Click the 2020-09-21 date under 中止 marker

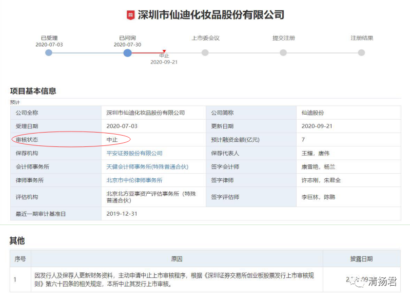(x=164, y=62)
